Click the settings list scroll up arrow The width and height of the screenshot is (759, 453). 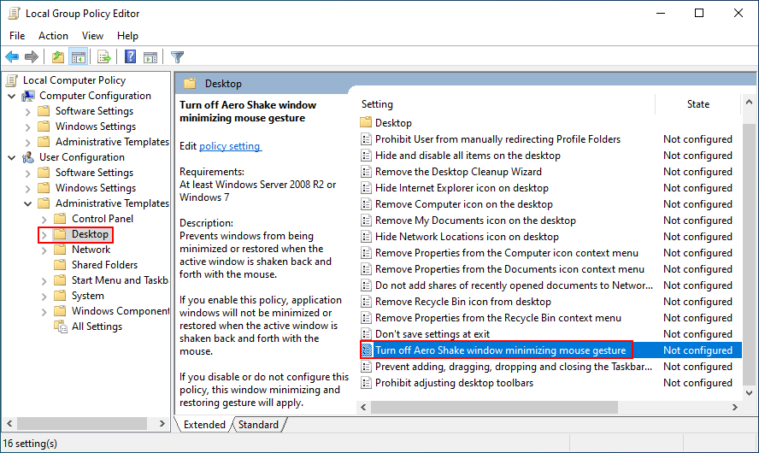(x=749, y=102)
